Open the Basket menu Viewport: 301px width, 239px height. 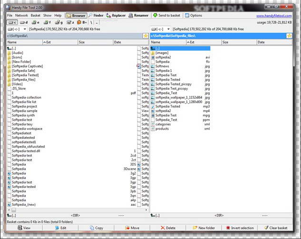click(x=36, y=15)
